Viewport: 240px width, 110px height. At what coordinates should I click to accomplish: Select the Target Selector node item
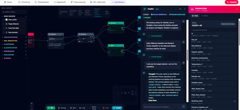(x=14, y=24)
